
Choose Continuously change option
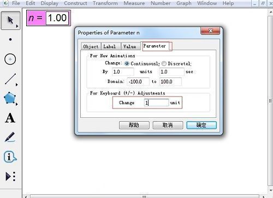127,63
